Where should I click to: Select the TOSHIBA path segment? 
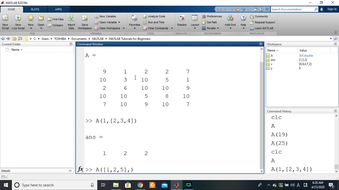60,39
